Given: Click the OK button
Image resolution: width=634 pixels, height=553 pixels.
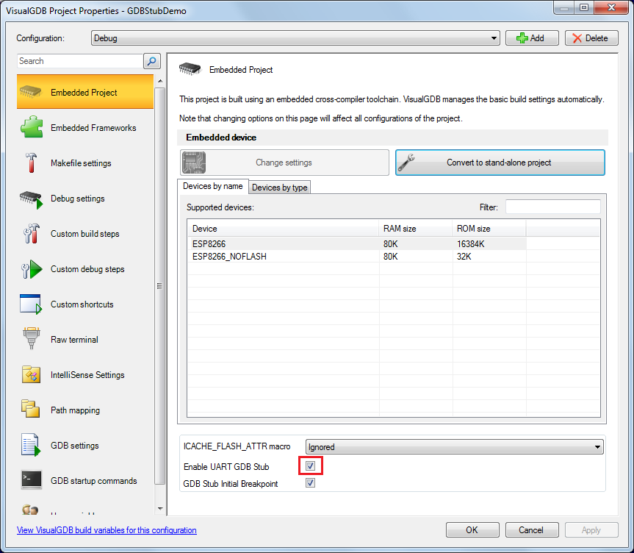Looking at the screenshot, I should coord(472,530).
